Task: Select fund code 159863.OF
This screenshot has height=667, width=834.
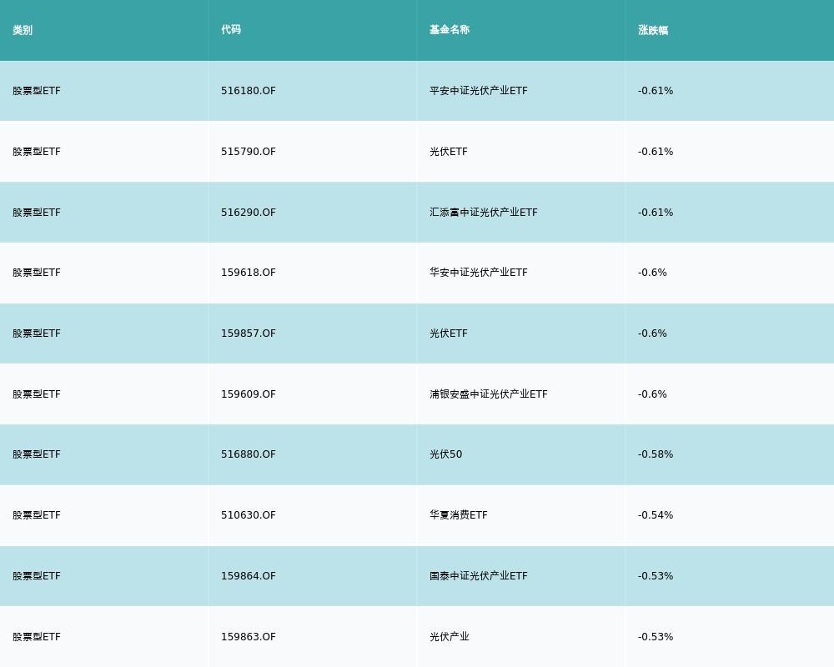Action: click(x=249, y=637)
